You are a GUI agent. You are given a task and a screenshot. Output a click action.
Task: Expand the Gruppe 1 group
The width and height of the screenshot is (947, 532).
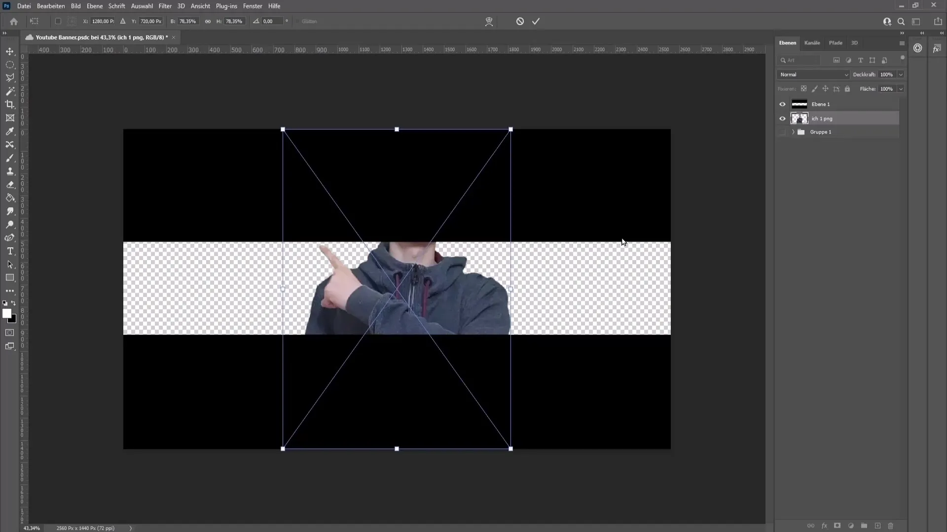[x=793, y=132]
